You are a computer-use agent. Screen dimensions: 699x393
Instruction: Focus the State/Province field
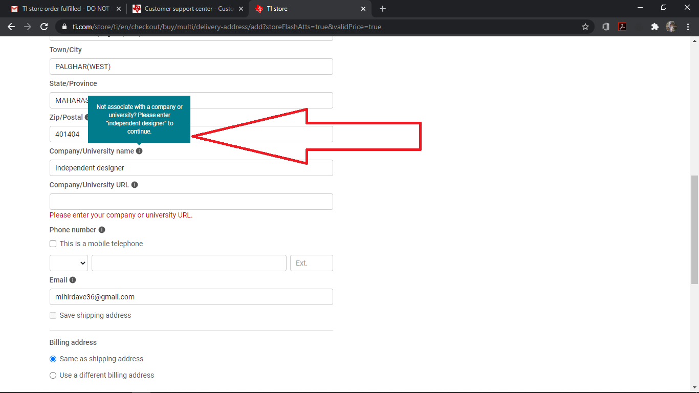coord(191,100)
